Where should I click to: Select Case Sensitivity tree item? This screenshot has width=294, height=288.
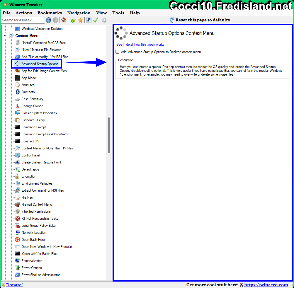(32, 99)
